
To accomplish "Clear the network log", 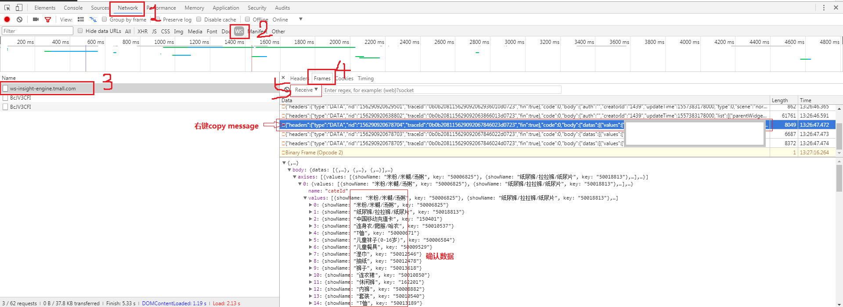I will pyautogui.click(x=19, y=19).
